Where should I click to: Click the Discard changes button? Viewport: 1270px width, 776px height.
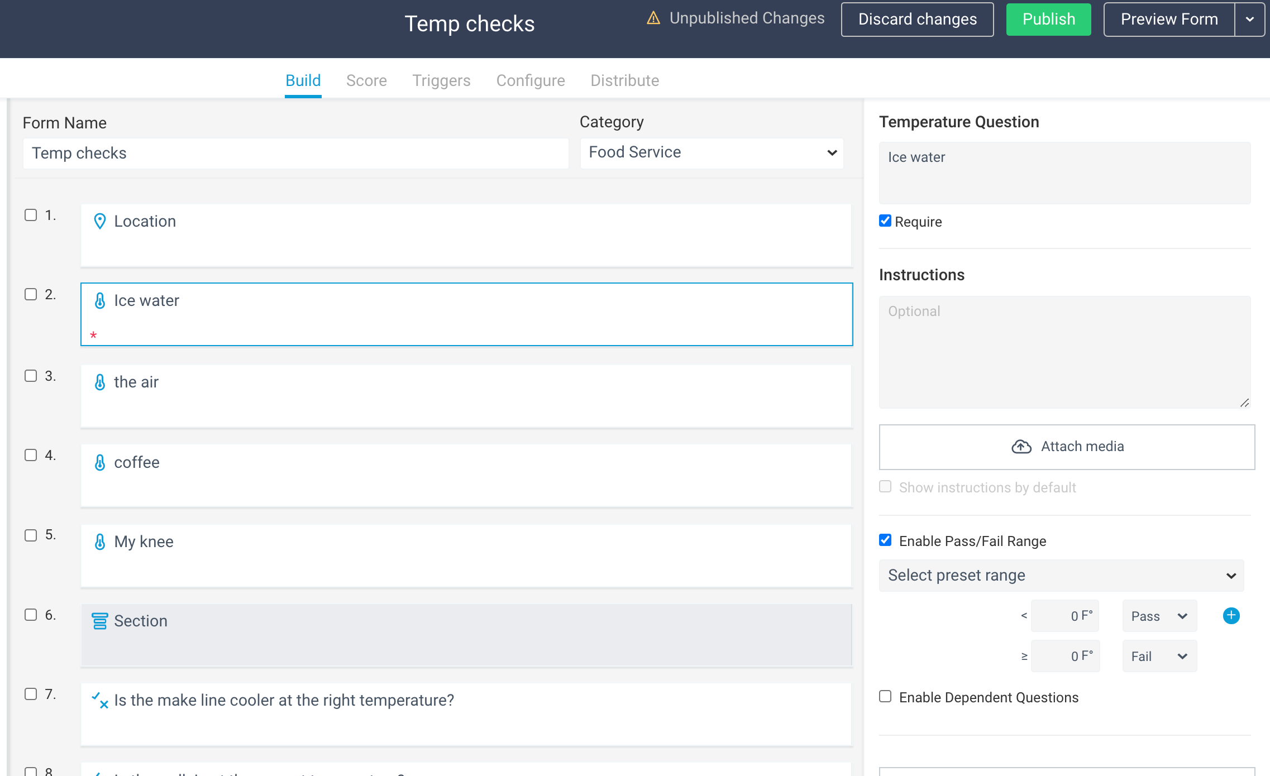918,20
